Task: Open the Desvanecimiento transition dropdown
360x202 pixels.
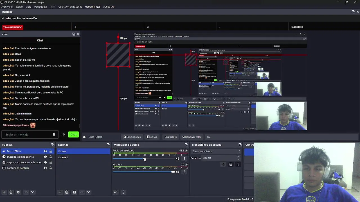Action: point(216,151)
